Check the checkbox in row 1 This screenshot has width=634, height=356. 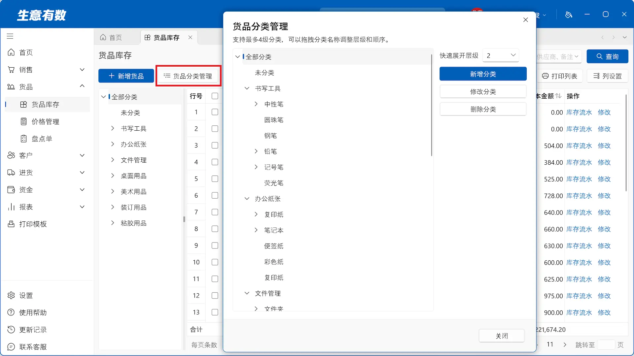[215, 112]
